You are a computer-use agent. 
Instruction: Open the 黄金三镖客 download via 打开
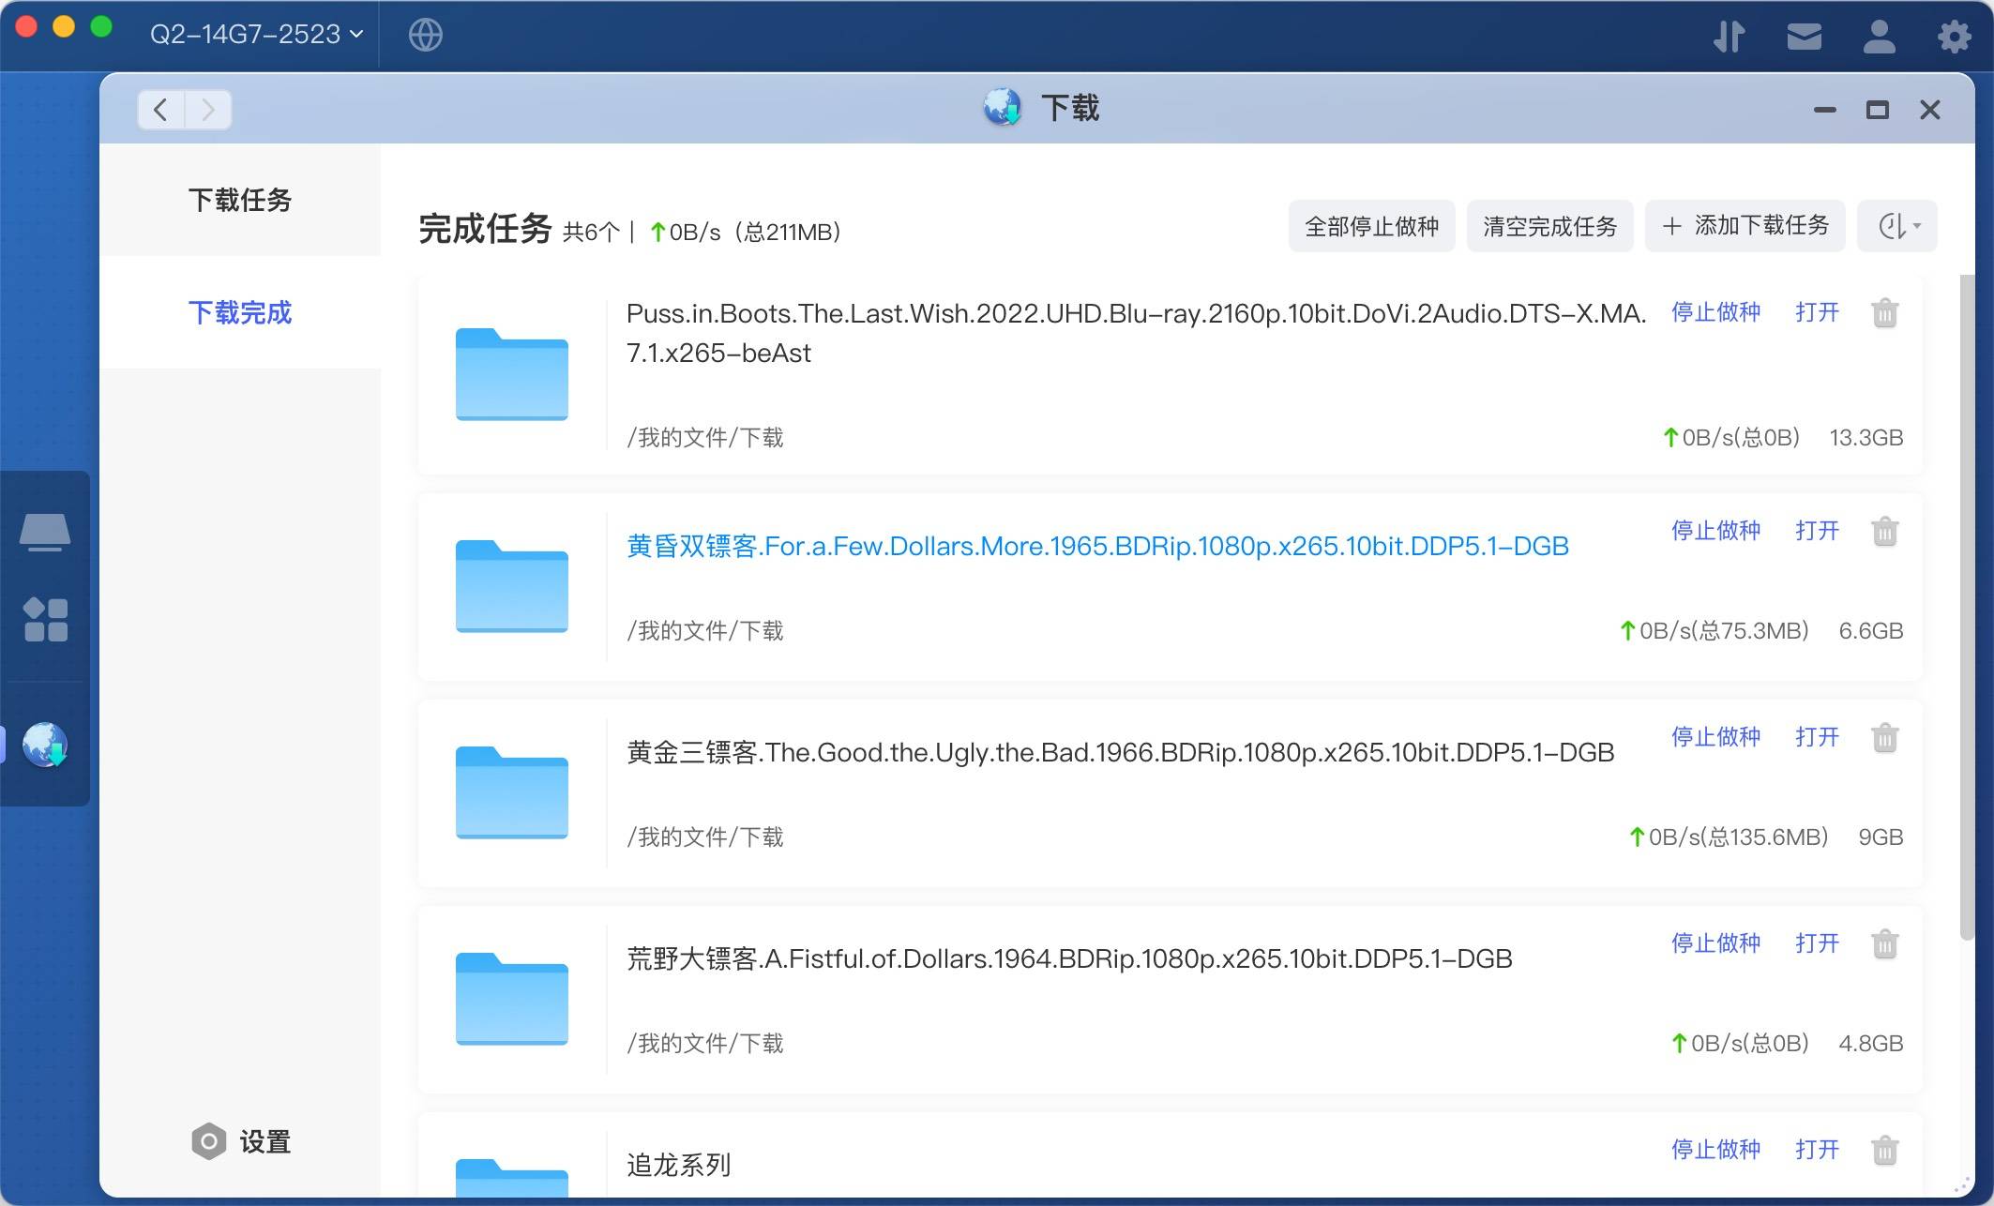pos(1817,737)
